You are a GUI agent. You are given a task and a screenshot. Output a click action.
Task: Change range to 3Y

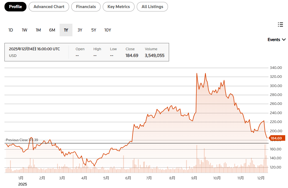coord(80,30)
